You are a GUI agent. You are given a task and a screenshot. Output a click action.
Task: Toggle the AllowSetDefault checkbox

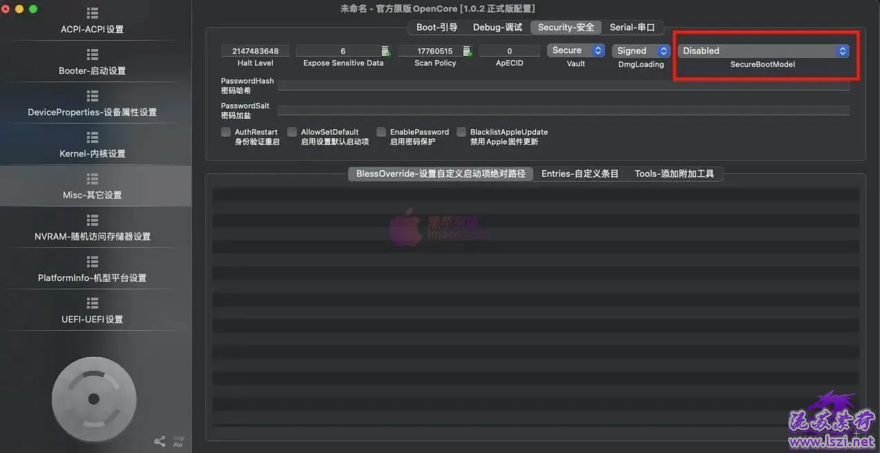(292, 132)
